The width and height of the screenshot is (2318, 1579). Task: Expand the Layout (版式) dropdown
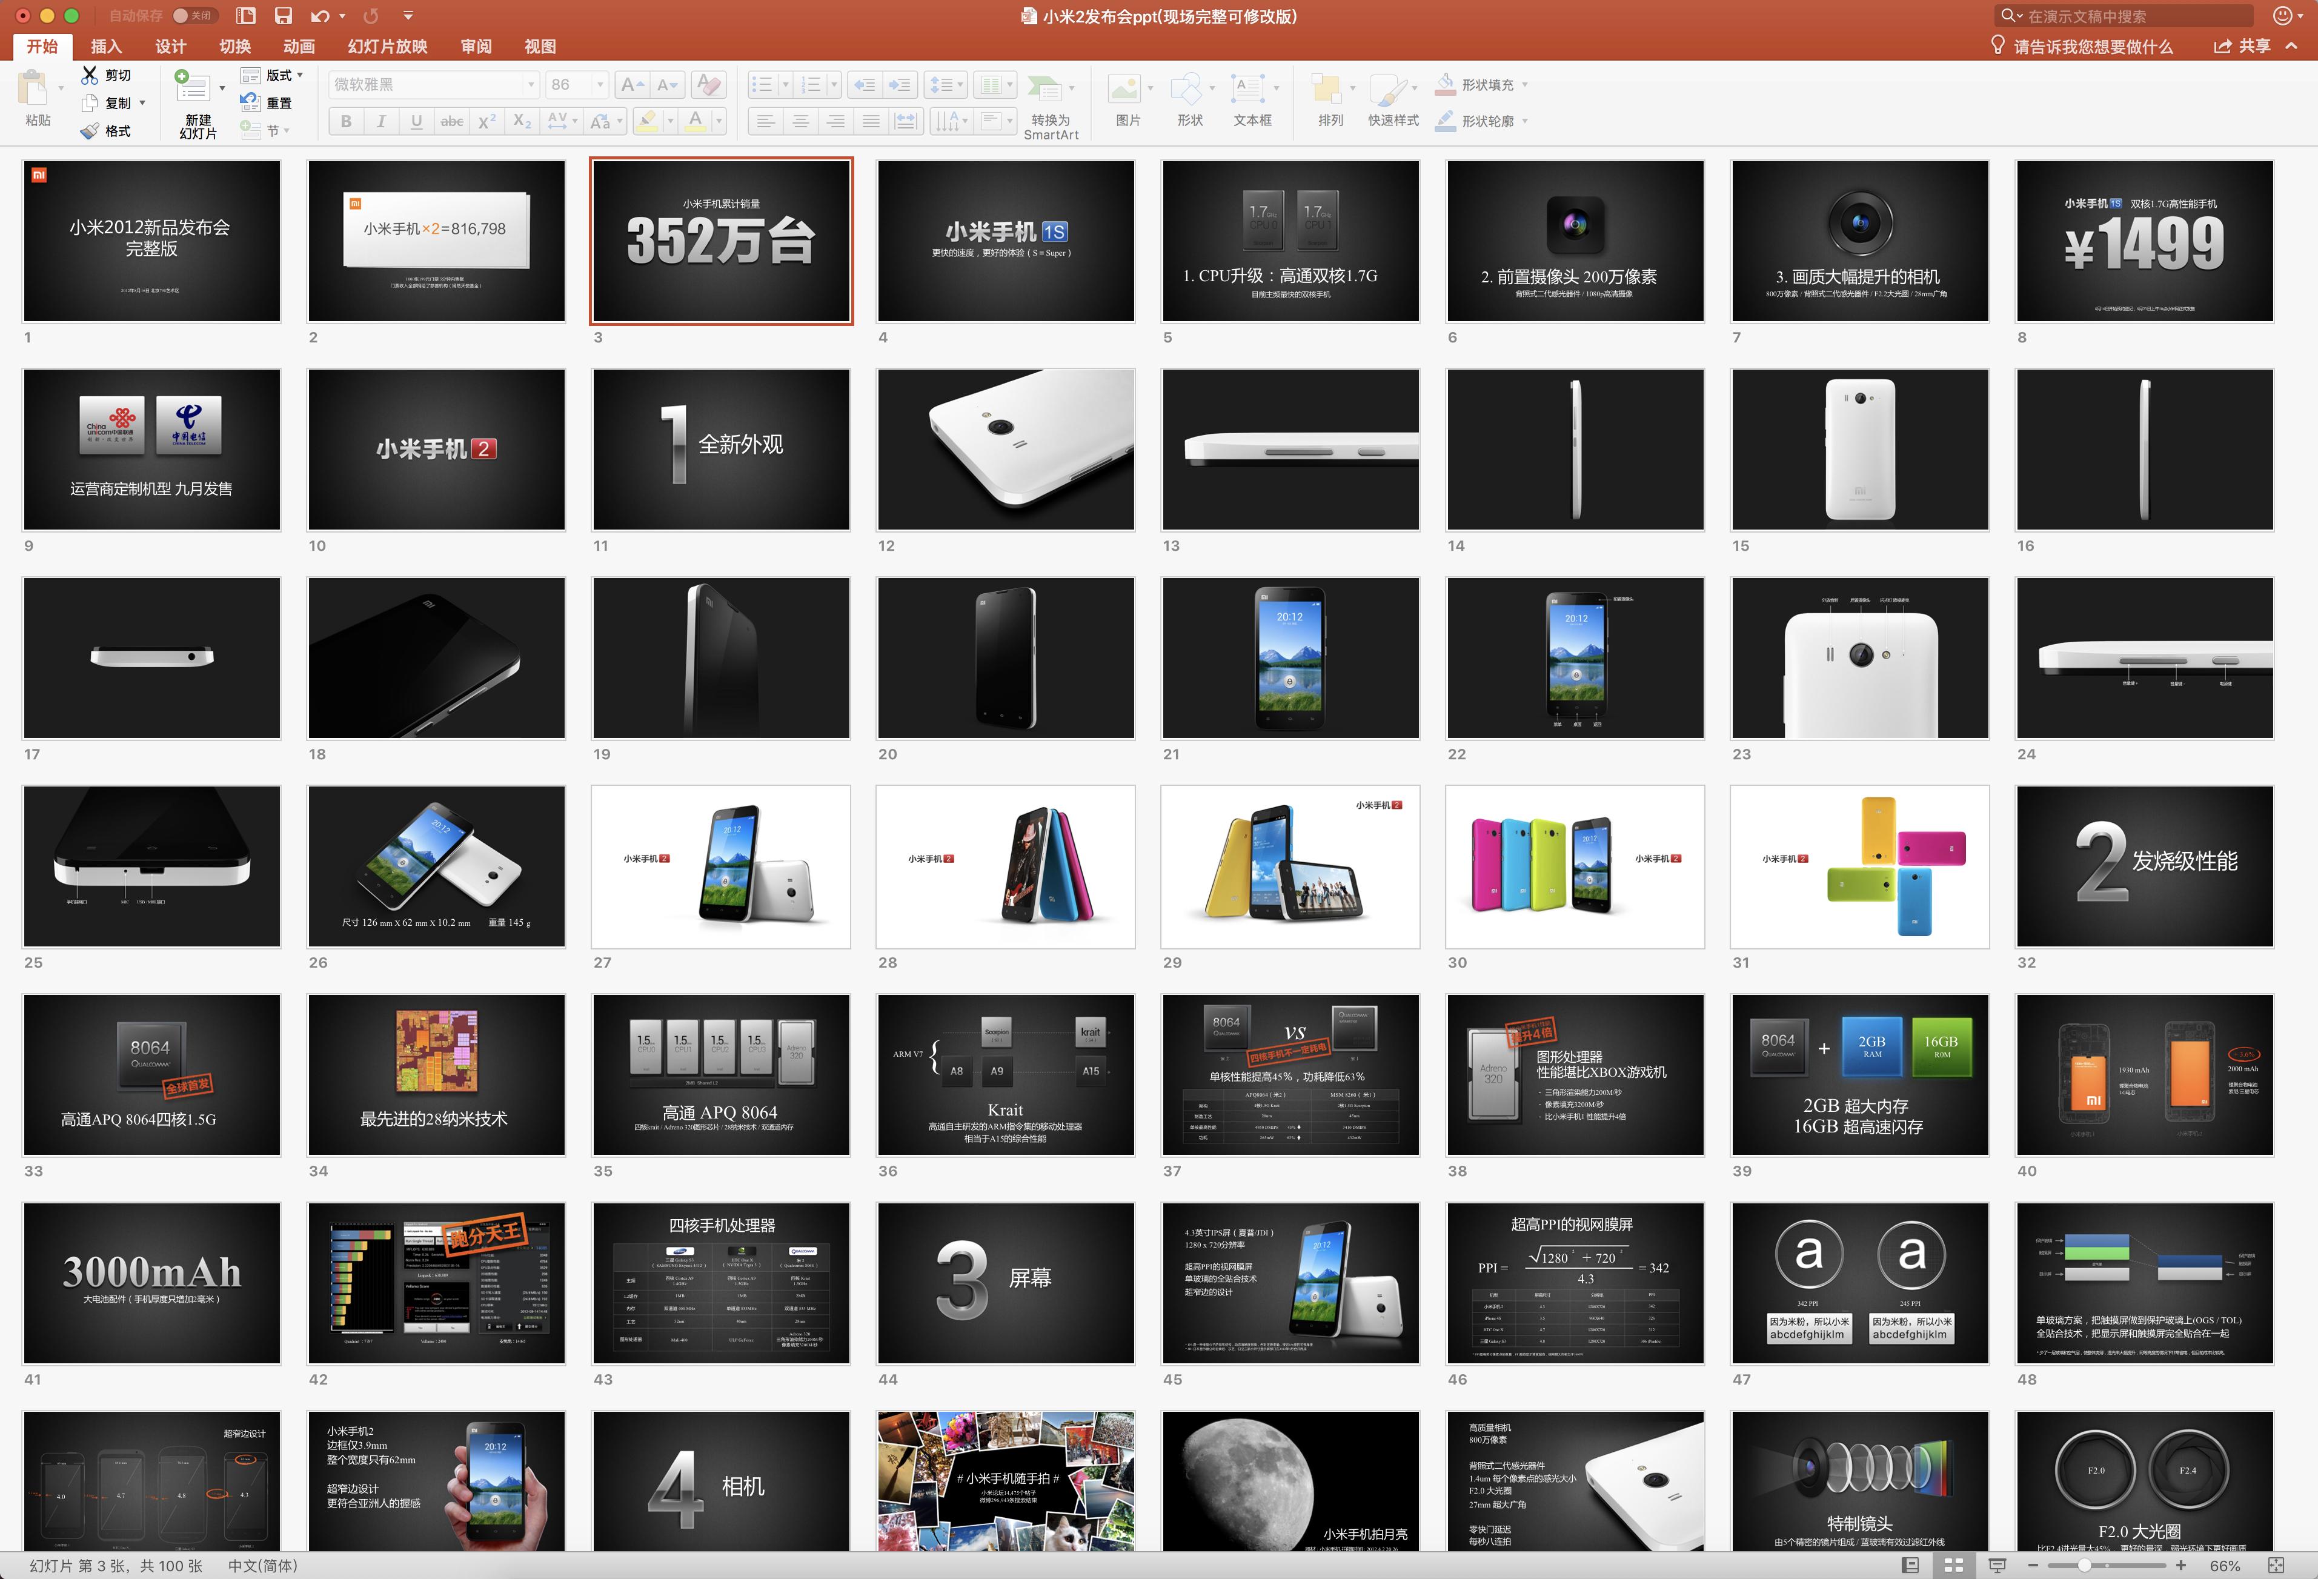(x=301, y=75)
